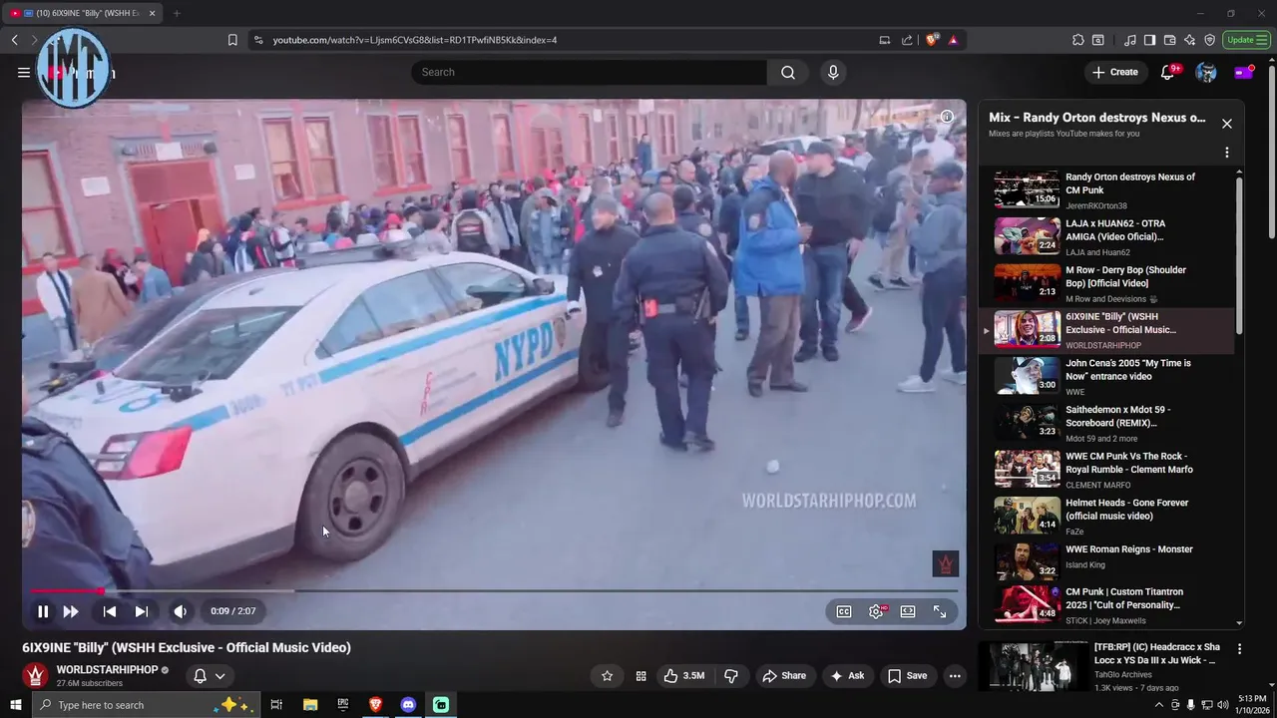
Task: Bookmark this page with the bookmark icon
Action: pos(232,40)
